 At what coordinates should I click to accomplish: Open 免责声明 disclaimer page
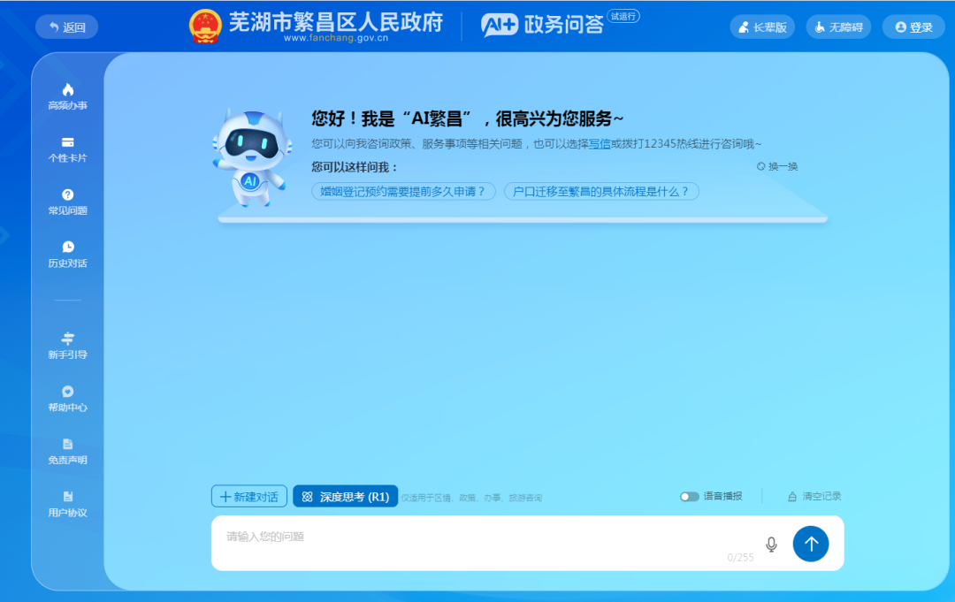click(66, 451)
